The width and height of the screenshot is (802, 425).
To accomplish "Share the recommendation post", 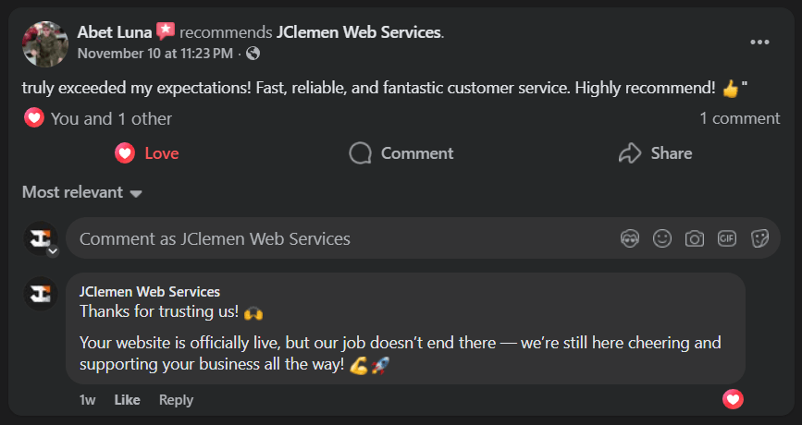I will (655, 153).
